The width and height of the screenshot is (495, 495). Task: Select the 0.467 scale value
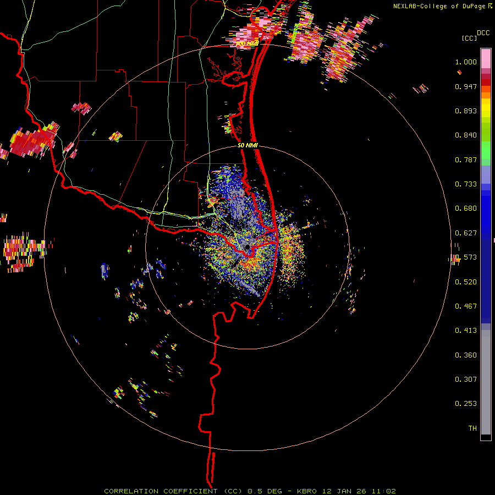[x=466, y=306]
